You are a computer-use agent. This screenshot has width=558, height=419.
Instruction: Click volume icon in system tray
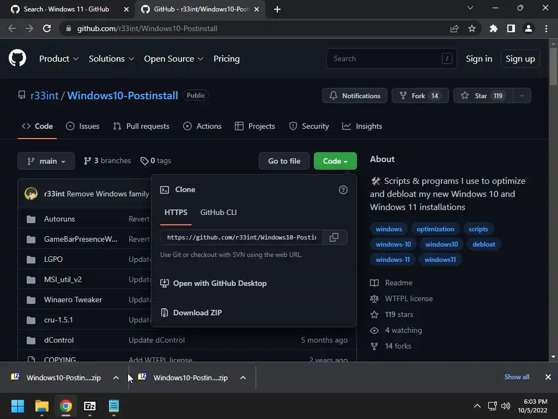(x=505, y=406)
